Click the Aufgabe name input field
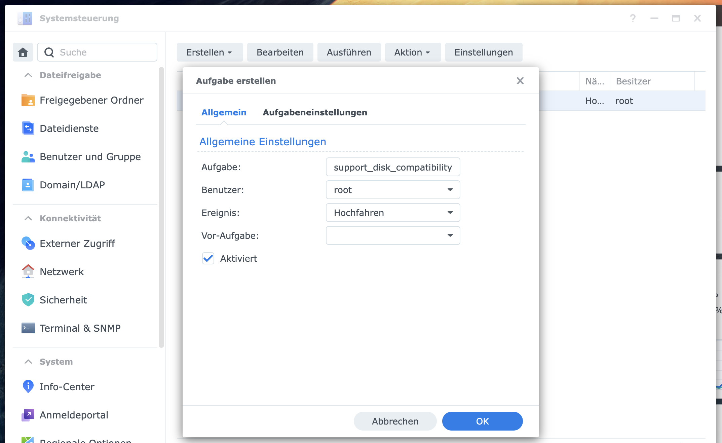This screenshot has width=722, height=443. (392, 167)
